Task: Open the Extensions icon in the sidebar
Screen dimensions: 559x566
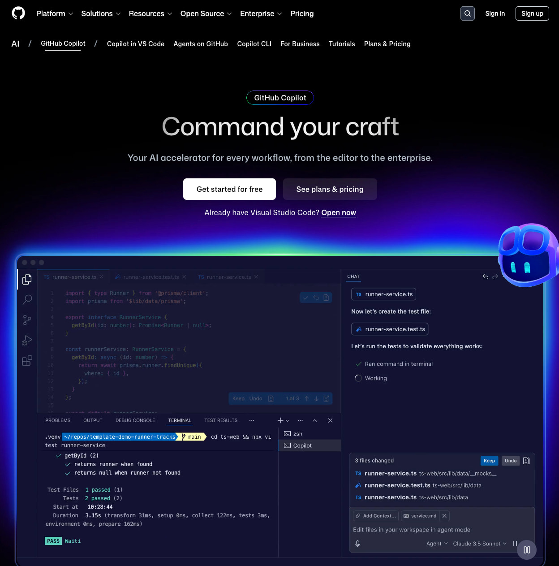Action: pos(27,360)
